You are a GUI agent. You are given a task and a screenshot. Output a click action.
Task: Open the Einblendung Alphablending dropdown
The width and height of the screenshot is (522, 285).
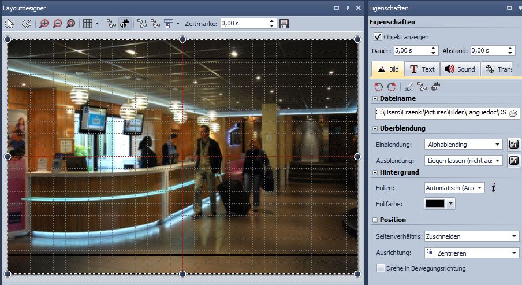click(464, 145)
